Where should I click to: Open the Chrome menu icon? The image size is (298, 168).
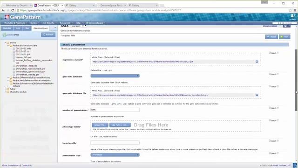(x=295, y=10)
